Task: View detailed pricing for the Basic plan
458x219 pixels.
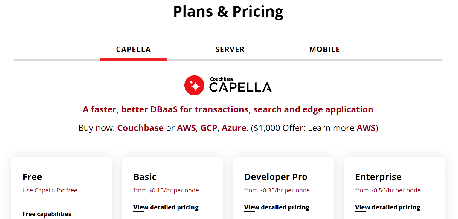Action: pyautogui.click(x=166, y=207)
